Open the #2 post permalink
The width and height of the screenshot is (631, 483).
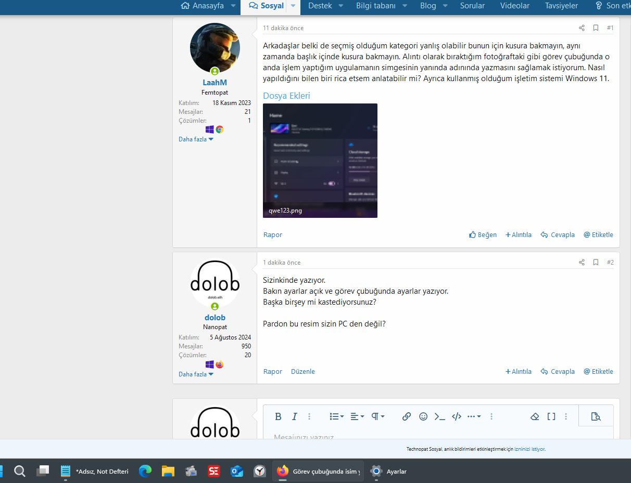coord(610,263)
